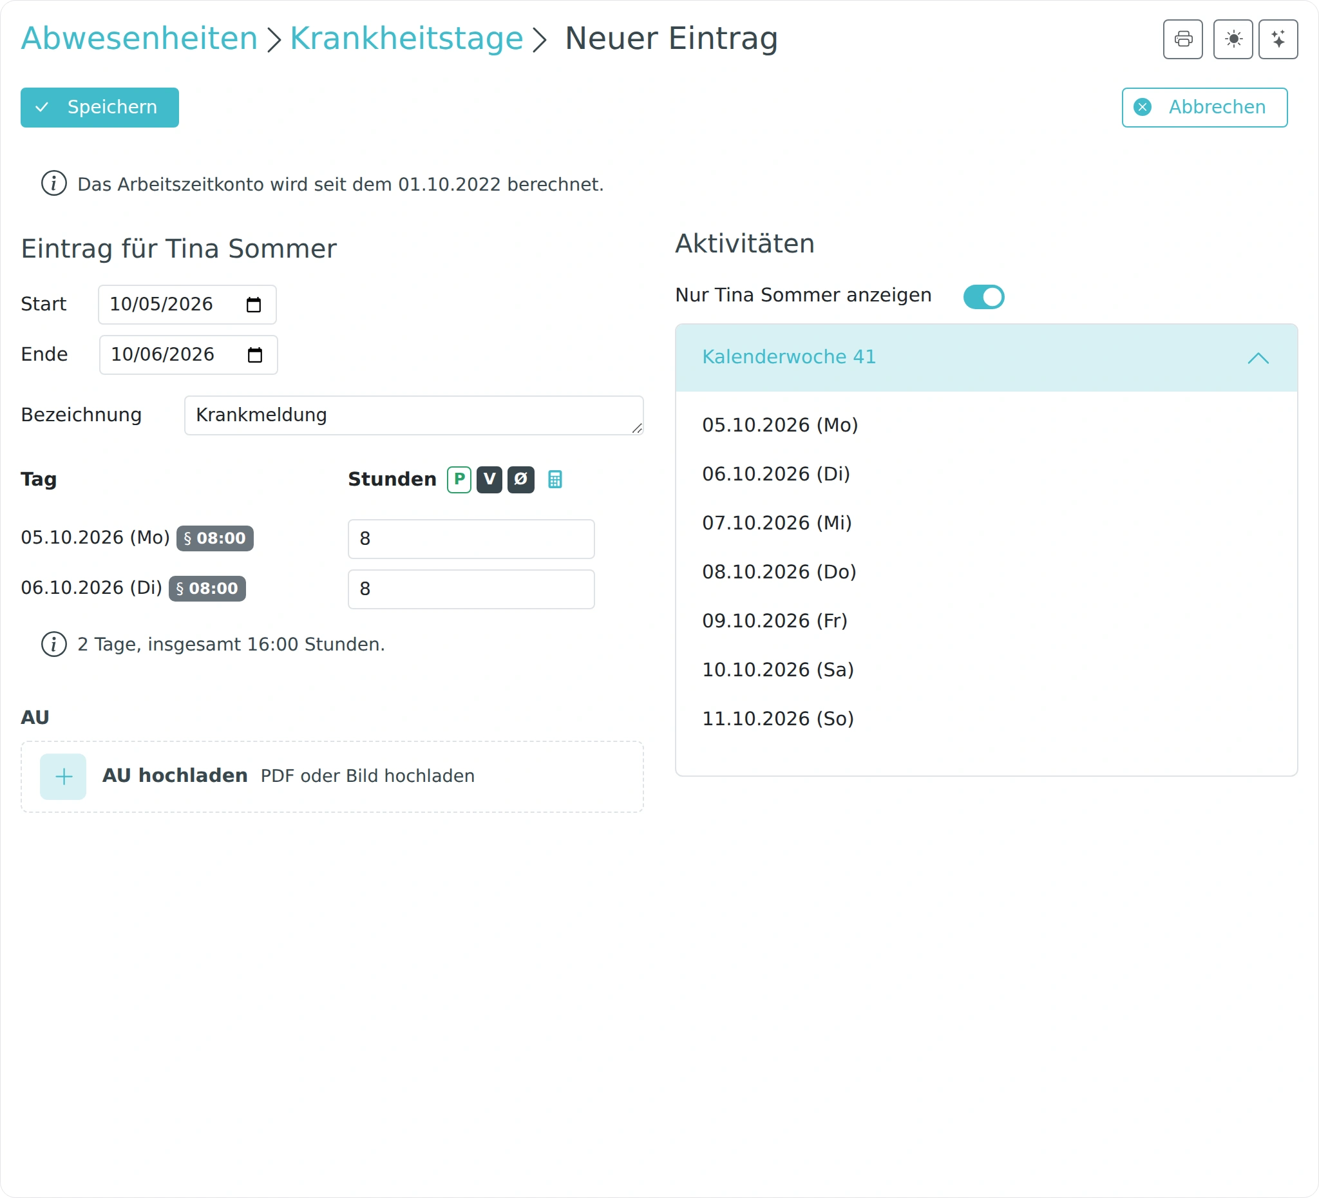Save entry with Speichern button
The width and height of the screenshot is (1319, 1198).
click(x=99, y=108)
